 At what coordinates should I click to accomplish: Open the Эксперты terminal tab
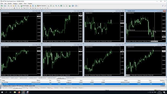pyautogui.click(x=75, y=88)
